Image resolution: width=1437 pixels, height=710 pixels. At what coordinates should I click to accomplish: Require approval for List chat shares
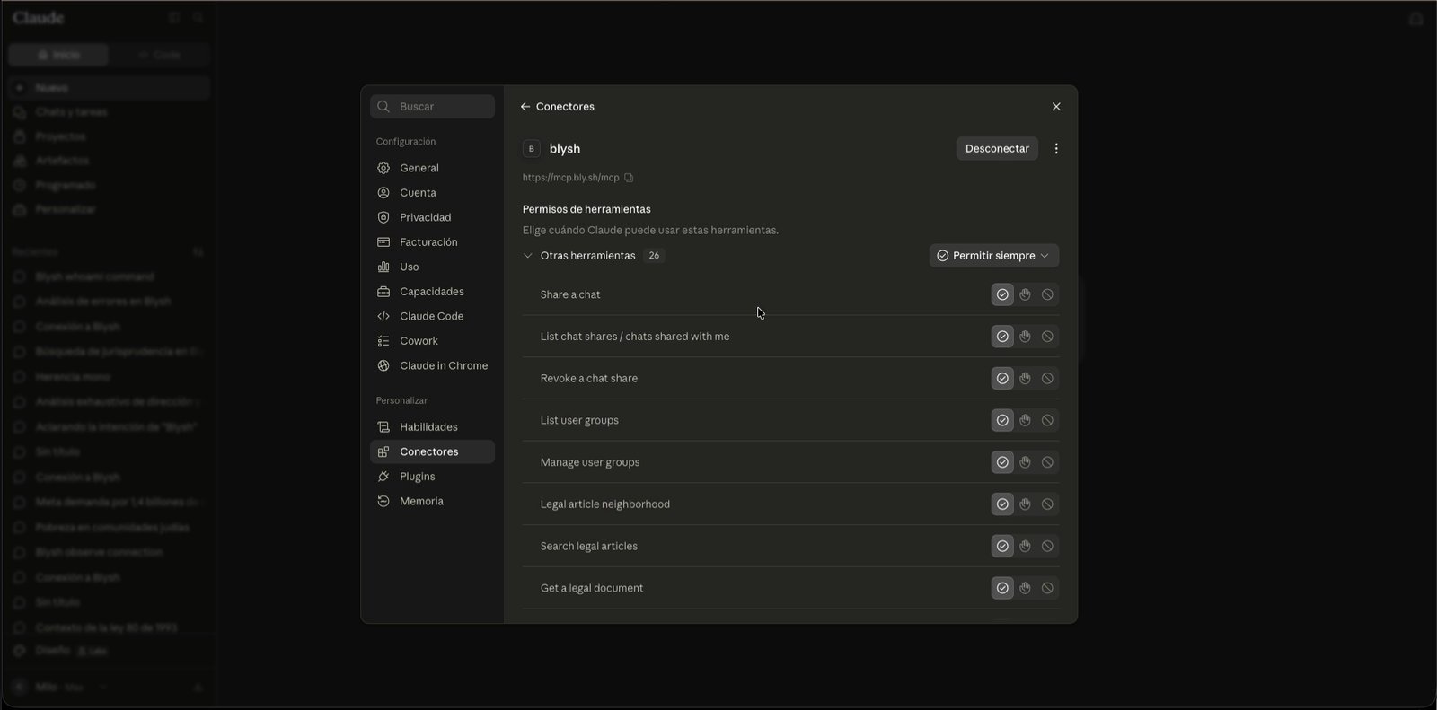click(1025, 337)
